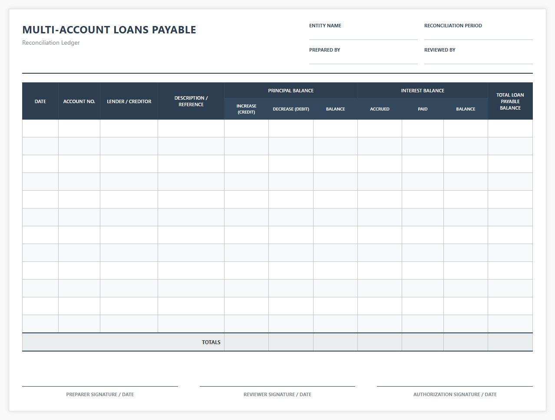
Task: Click the Preparer Signature / Date line
Action: pos(100,386)
